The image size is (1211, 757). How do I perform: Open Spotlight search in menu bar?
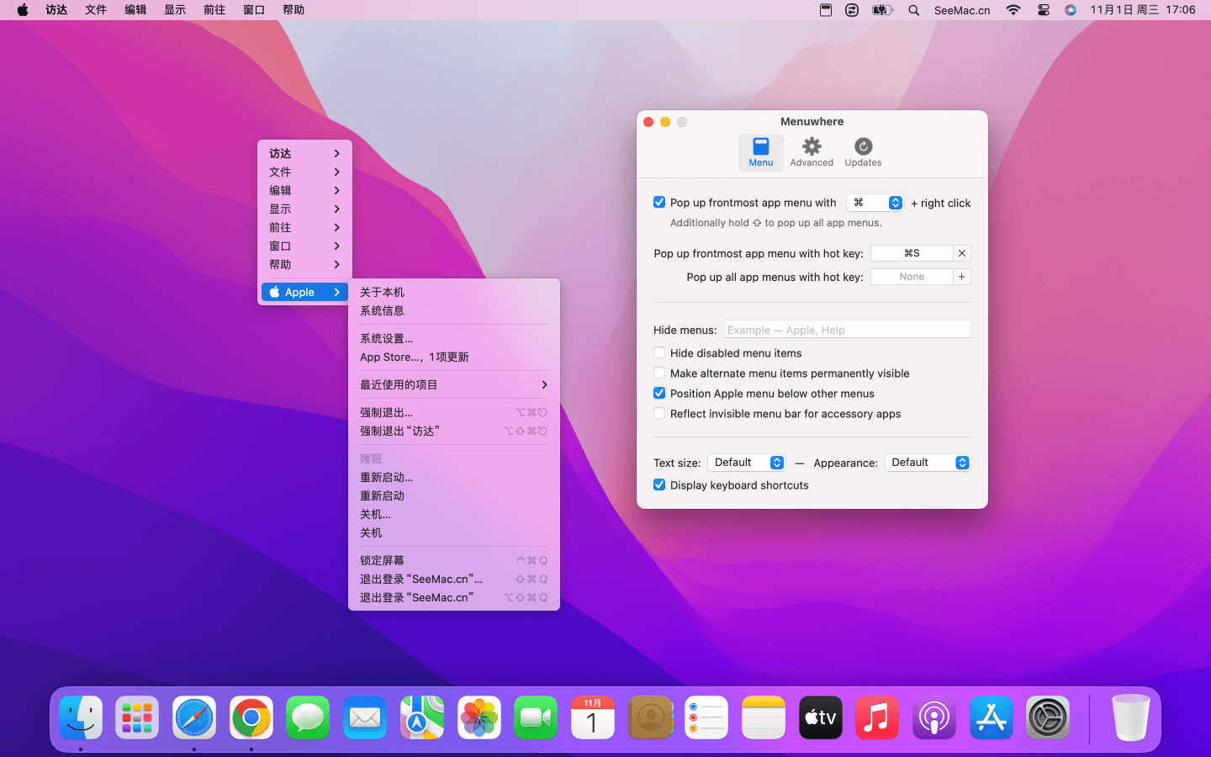click(913, 10)
